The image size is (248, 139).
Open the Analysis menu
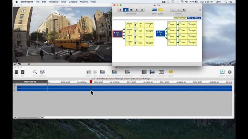tap(84, 2)
